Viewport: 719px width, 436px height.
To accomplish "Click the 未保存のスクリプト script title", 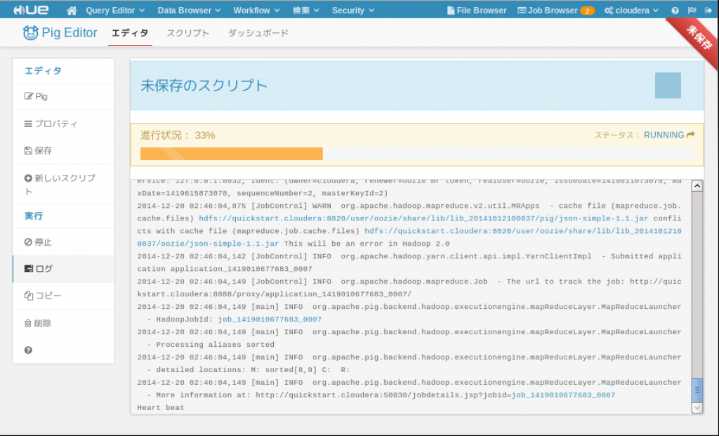I will pyautogui.click(x=204, y=85).
